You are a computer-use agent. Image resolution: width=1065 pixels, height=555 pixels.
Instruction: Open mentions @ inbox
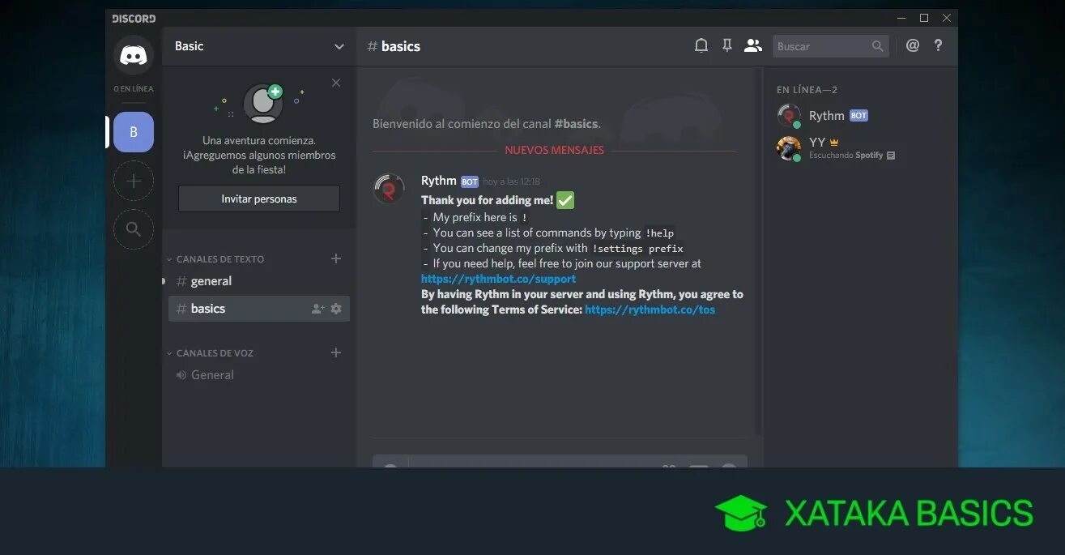pos(913,46)
